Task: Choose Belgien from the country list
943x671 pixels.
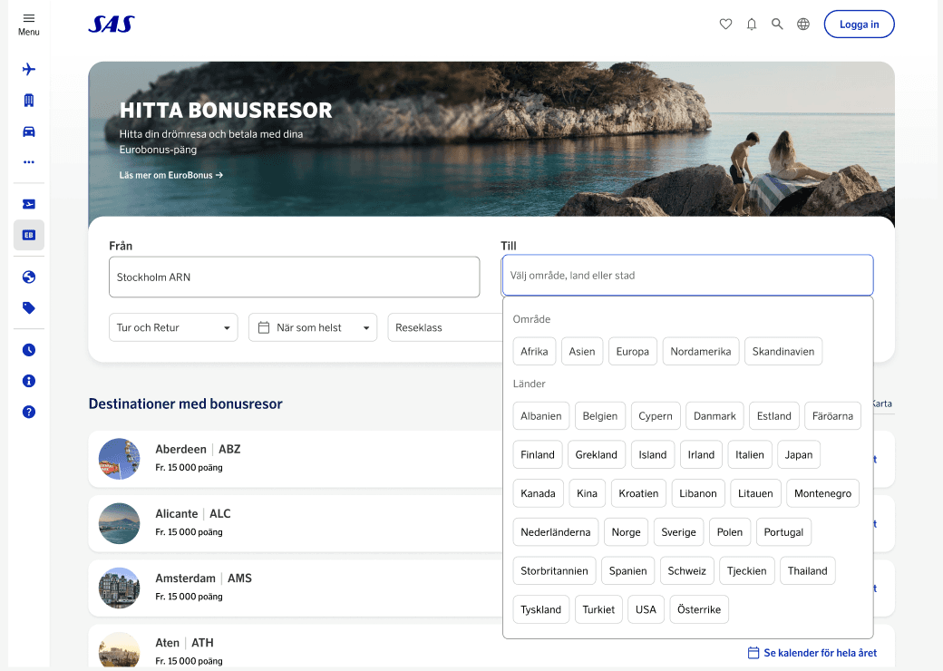Action: click(x=600, y=416)
